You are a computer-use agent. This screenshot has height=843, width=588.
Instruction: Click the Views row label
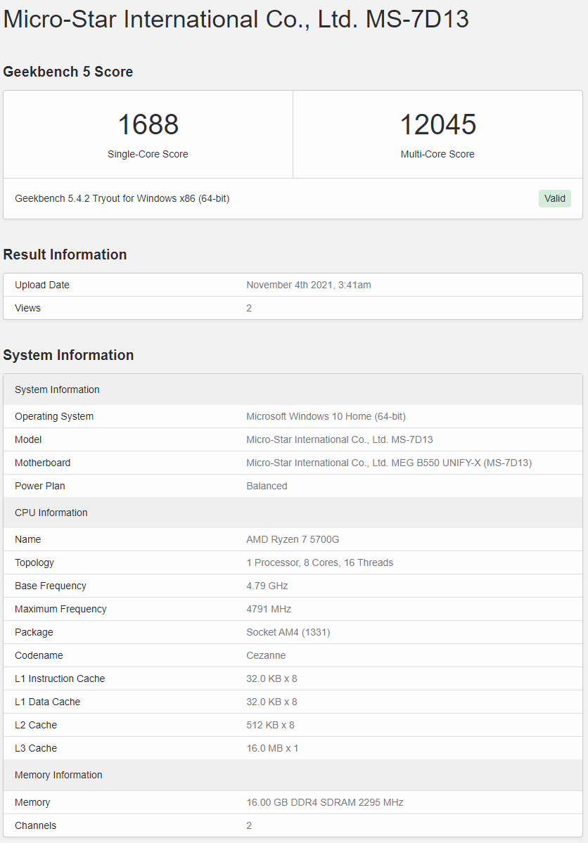[27, 308]
